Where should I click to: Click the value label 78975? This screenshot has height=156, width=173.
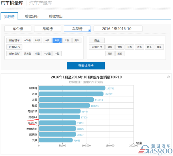(80, 129)
